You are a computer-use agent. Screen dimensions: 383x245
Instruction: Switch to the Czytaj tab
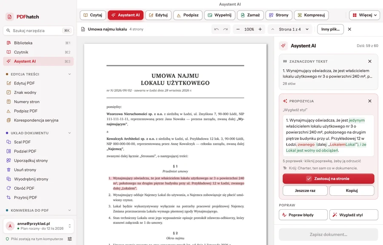tap(93, 15)
